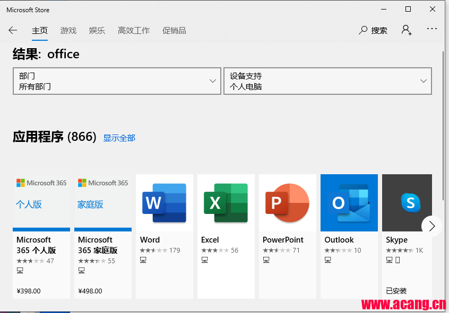Click the Word app title
449x313 pixels.
150,239
